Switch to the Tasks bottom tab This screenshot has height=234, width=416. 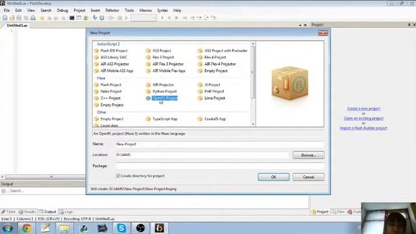point(8,212)
